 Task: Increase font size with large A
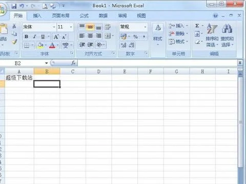click(56, 37)
